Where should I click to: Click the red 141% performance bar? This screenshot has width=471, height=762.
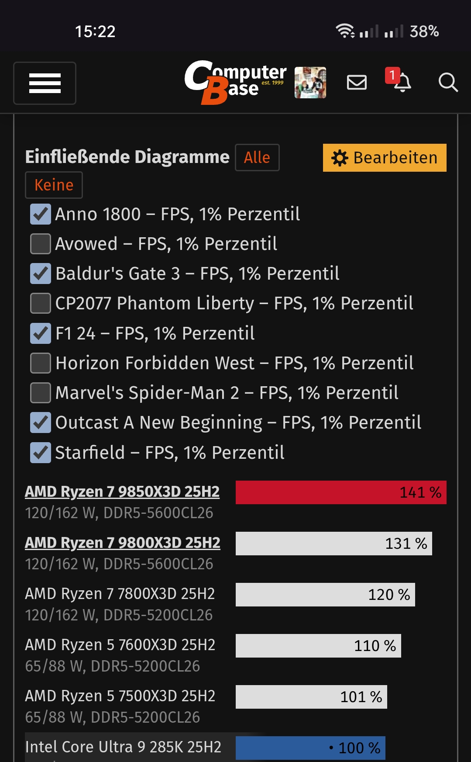coord(340,492)
